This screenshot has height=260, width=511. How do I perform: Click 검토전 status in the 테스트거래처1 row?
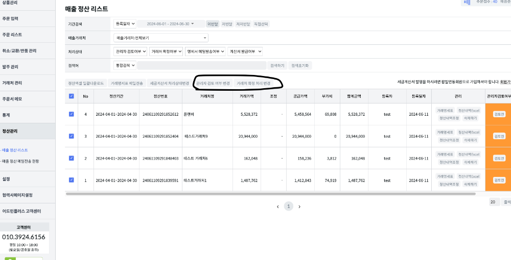499,180
